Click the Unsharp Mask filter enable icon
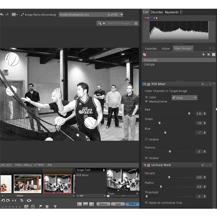The height and width of the screenshot is (217, 217). 145,165
